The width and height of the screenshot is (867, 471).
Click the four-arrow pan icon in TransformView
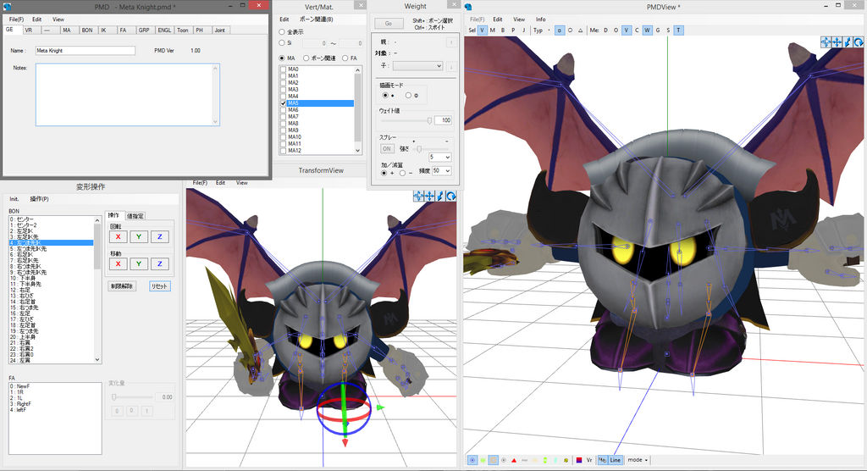point(429,196)
